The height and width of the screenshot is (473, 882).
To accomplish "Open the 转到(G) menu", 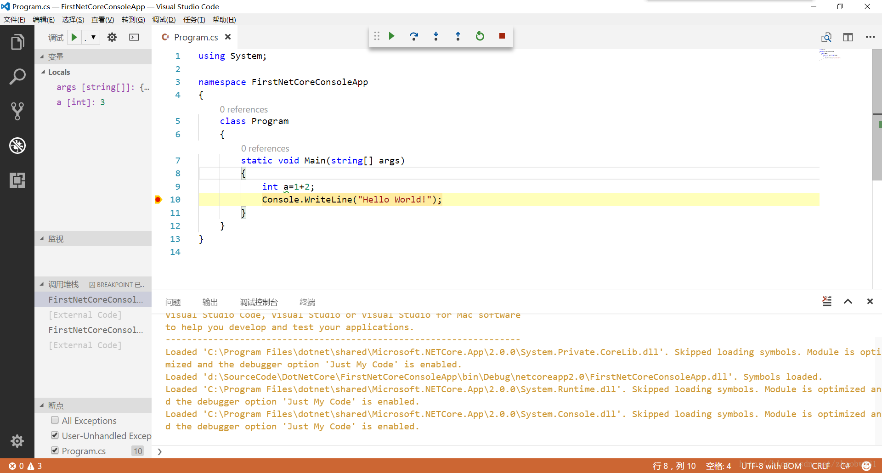I will tap(133, 19).
